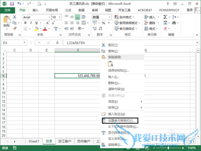Click Insert cells button in ribbon
The width and height of the screenshot is (201, 151).
pyautogui.click(x=150, y=17)
